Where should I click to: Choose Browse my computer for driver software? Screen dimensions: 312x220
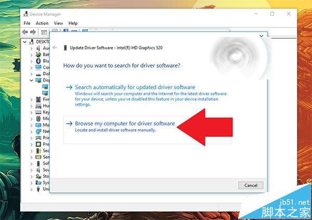click(147, 130)
